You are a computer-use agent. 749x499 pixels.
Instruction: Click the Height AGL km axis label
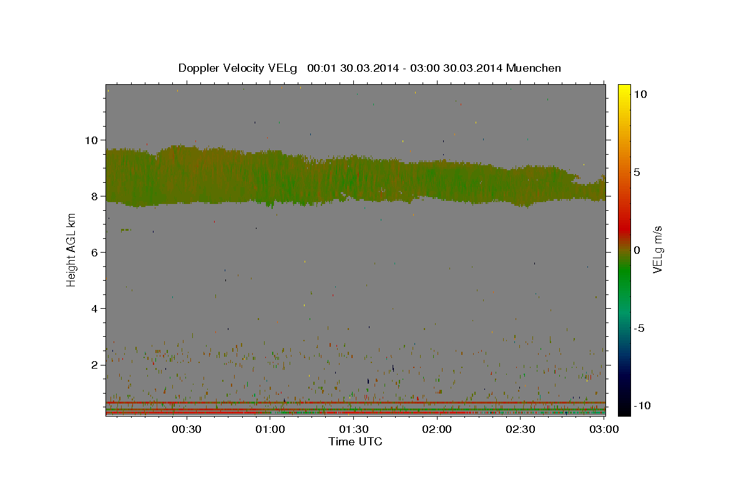(72, 249)
